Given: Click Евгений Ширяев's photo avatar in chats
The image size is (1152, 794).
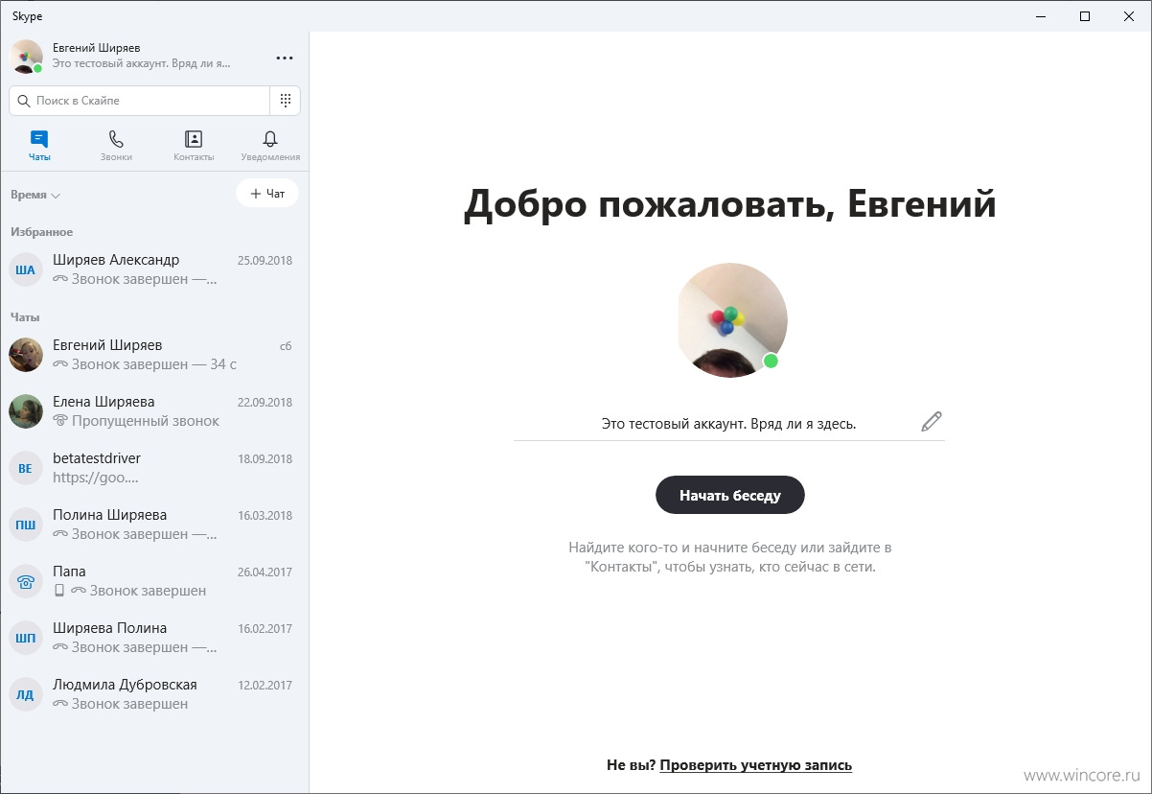Looking at the screenshot, I should click(x=26, y=355).
